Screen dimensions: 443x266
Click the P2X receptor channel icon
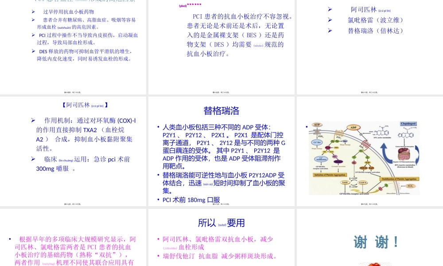point(316,132)
